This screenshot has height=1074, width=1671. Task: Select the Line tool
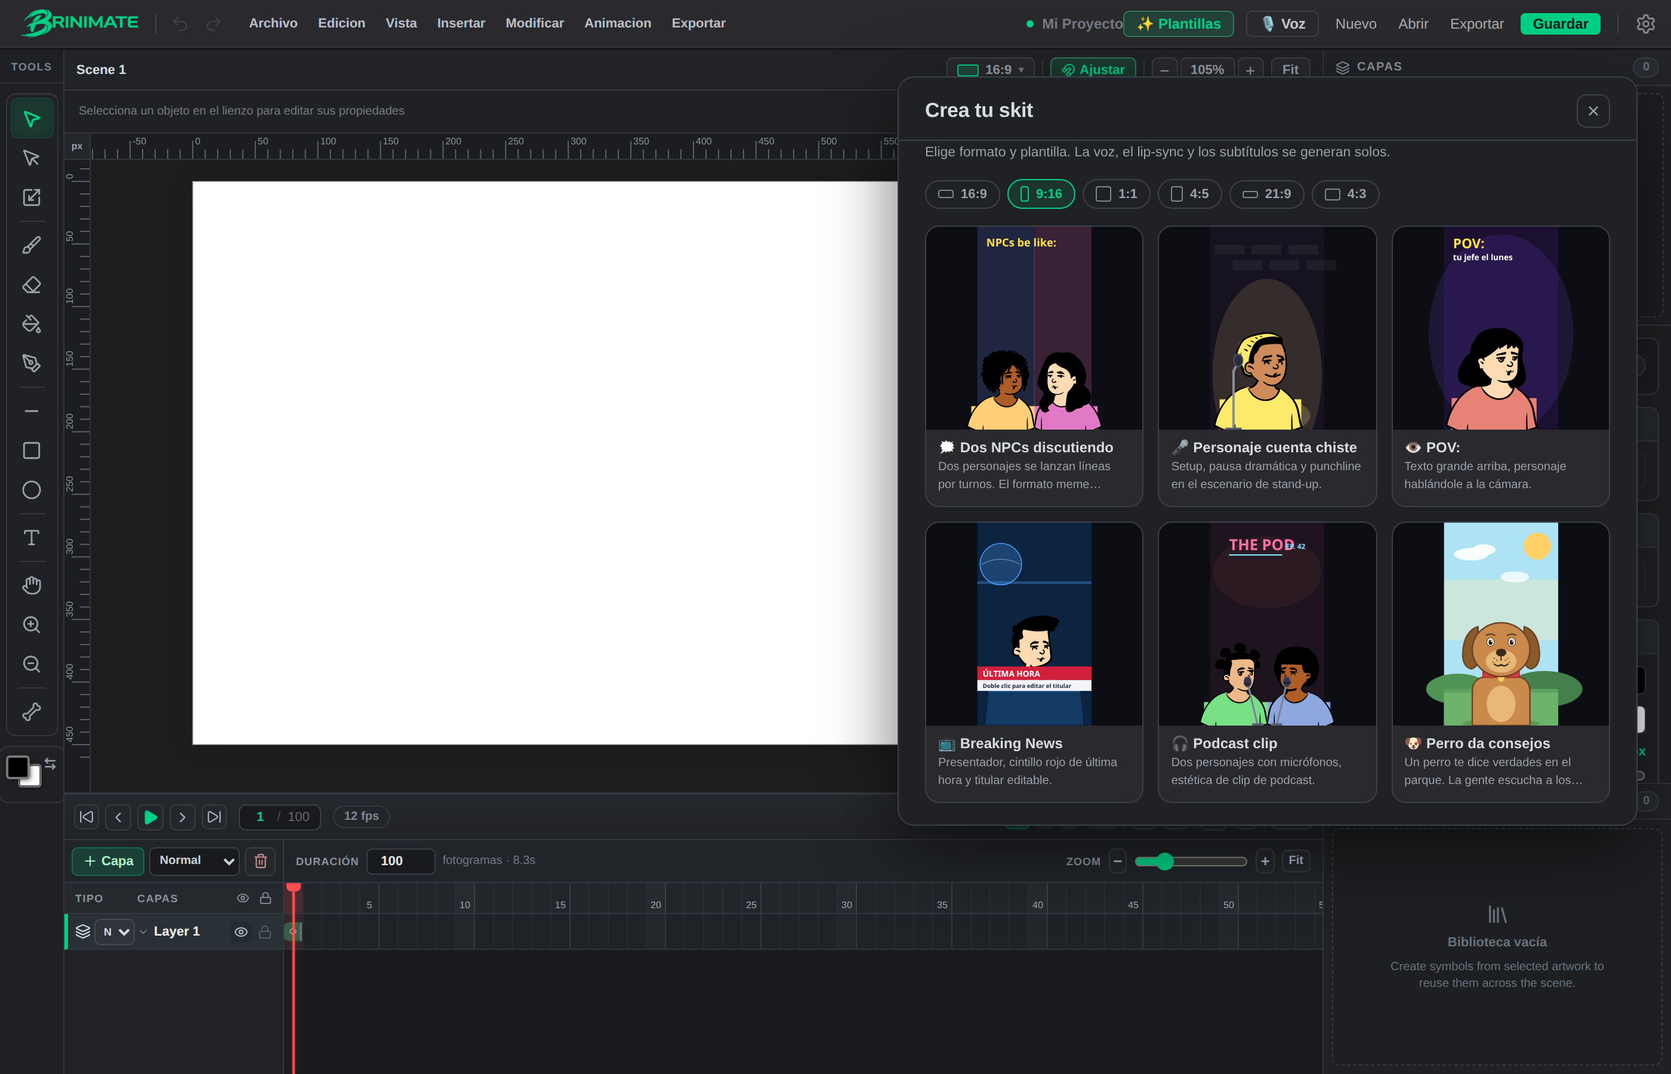pos(32,411)
